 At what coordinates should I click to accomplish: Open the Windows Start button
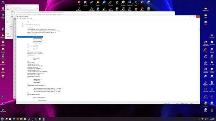point(2,119)
